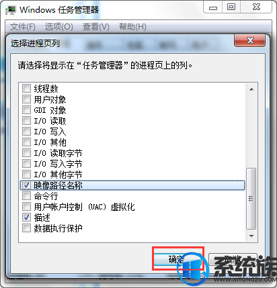Open the 选项(O) menu
This screenshot has width=277, height=288.
[58, 27]
